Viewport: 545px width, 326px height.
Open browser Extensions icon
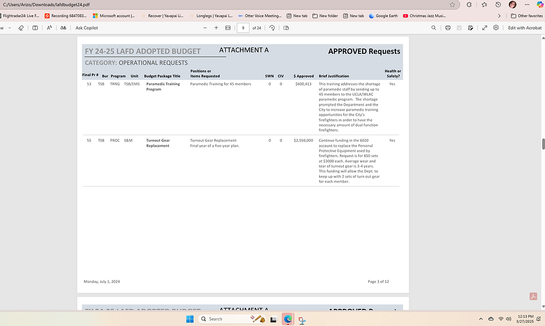469,4
